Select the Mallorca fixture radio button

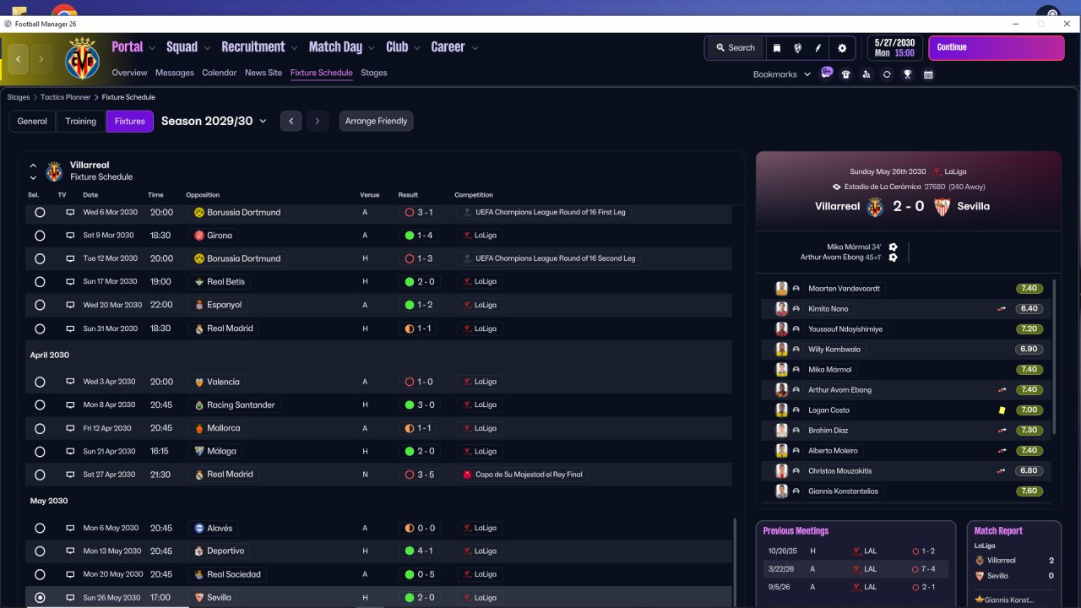tap(40, 428)
